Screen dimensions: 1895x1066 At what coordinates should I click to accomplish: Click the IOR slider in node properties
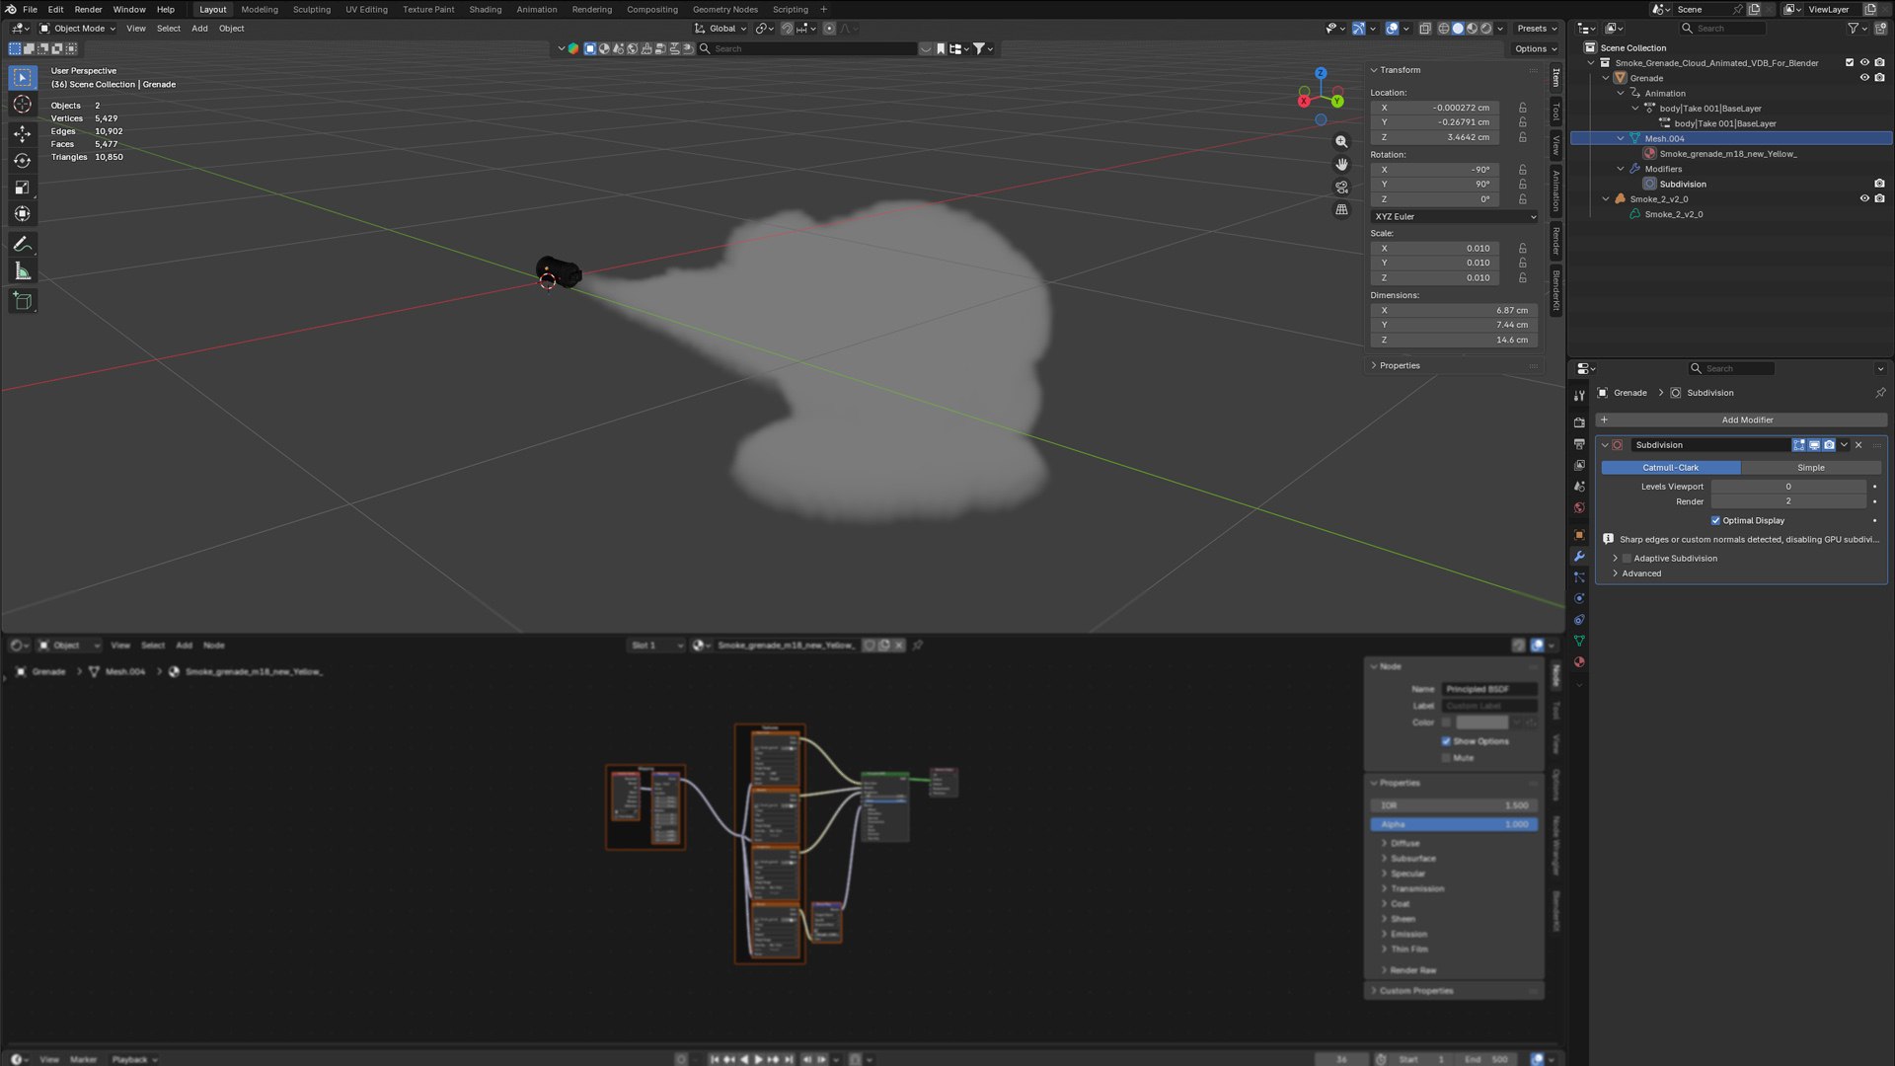tap(1454, 805)
